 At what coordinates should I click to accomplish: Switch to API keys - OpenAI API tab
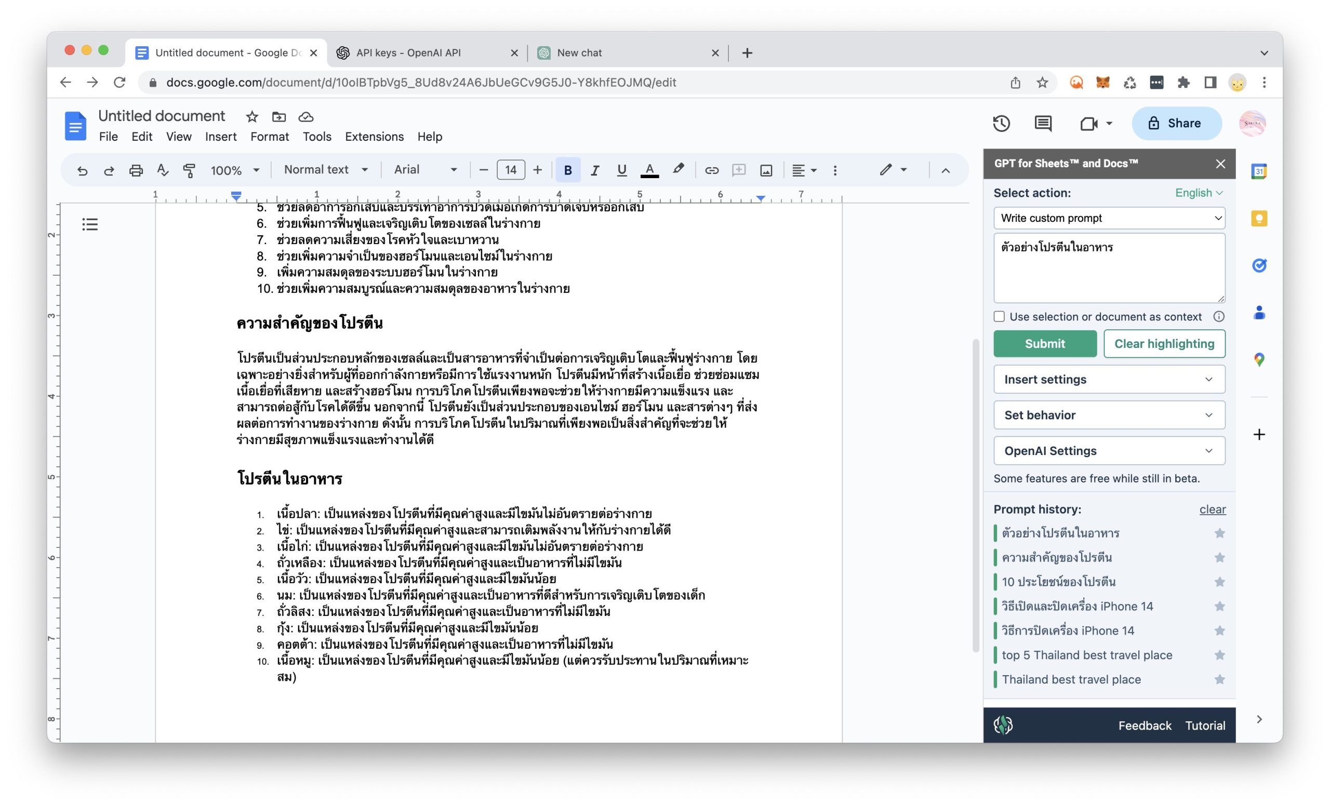[408, 53]
